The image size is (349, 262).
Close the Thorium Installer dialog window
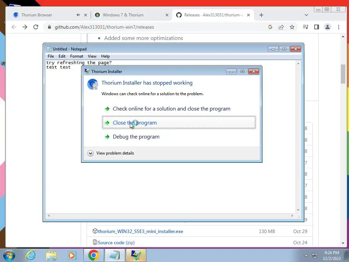(254, 72)
